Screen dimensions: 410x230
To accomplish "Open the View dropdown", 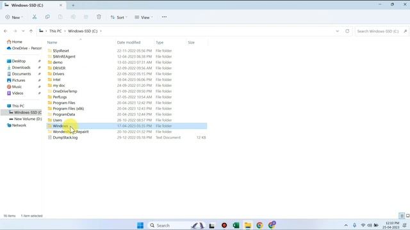I will [x=143, y=17].
